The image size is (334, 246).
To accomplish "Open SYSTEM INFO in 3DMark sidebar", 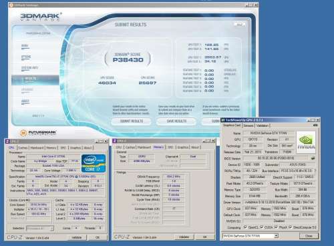I will pos(29,68).
